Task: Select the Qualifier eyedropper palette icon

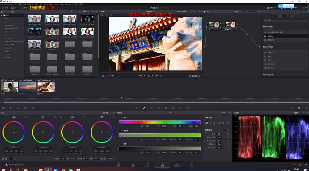Action: pyautogui.click(x=144, y=108)
